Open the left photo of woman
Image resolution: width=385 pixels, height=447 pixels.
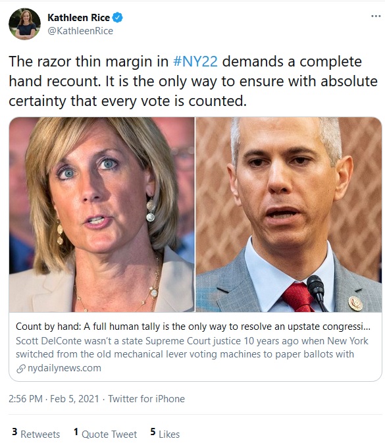coord(102,215)
